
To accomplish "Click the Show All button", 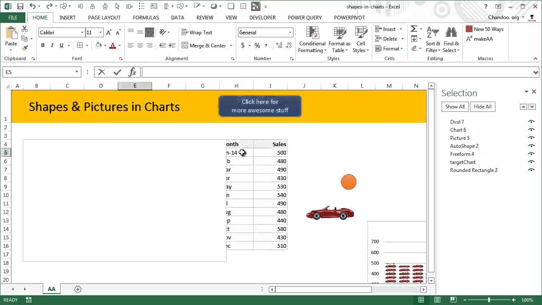I will pos(455,107).
